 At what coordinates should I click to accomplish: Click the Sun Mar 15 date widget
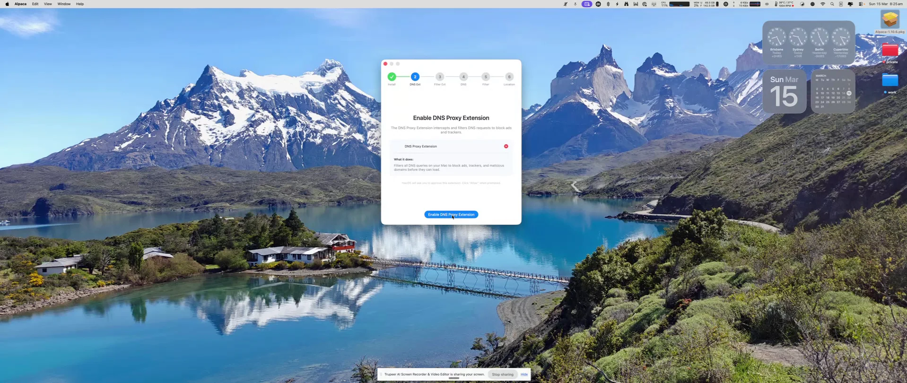tap(784, 92)
